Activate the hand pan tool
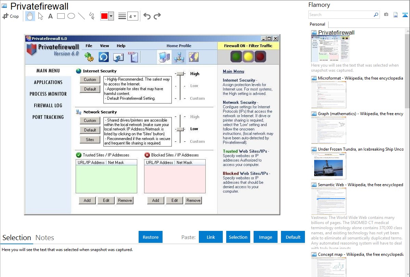Image resolution: width=410 pixels, height=277 pixels. point(30,16)
